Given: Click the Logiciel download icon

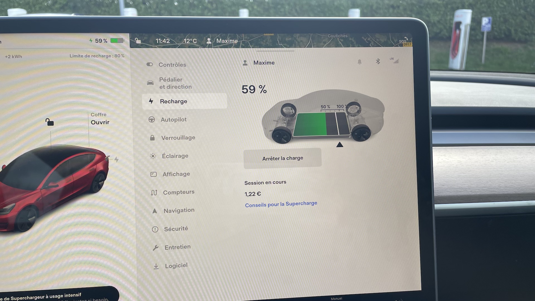Looking at the screenshot, I should click(153, 266).
